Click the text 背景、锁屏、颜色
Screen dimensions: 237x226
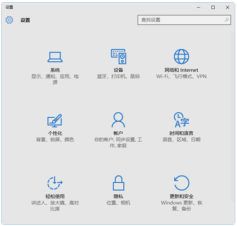tap(55, 139)
